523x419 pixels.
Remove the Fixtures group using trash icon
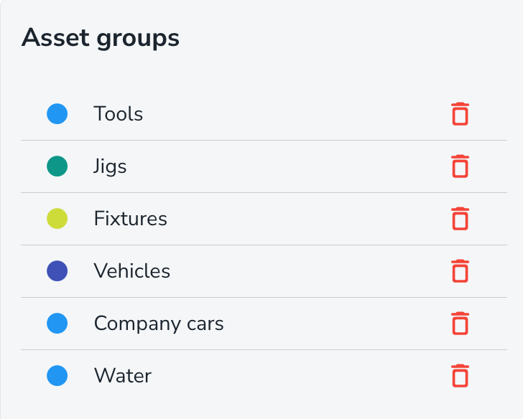pos(460,219)
